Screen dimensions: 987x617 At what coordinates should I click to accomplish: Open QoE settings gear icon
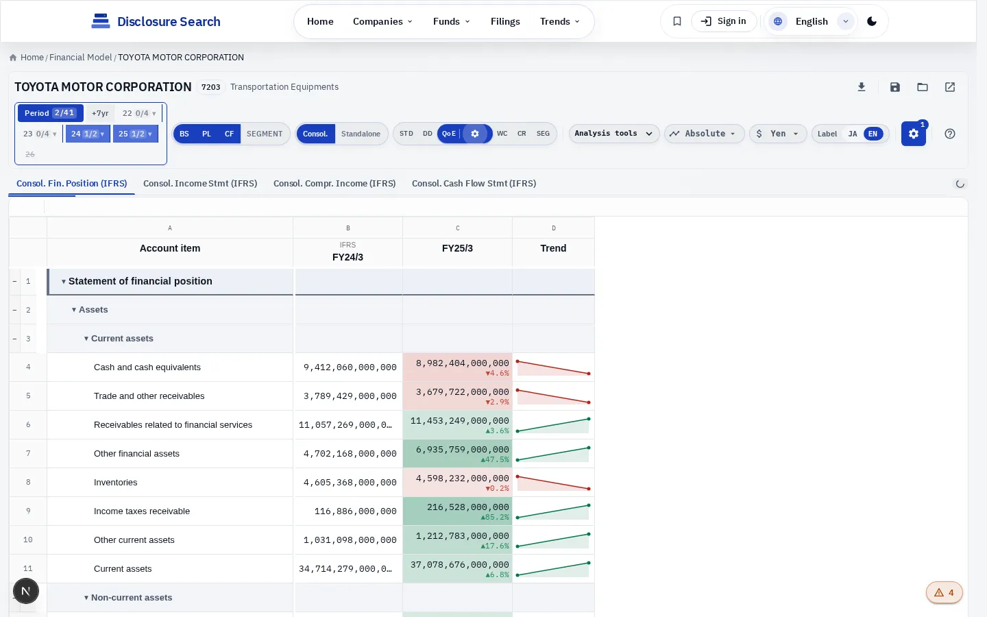pos(475,134)
